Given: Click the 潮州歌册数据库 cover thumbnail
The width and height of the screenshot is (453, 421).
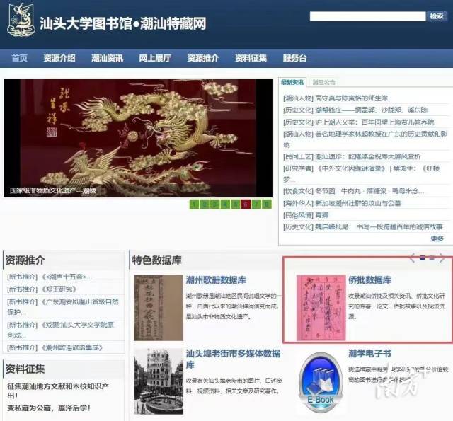Looking at the screenshot, I should tap(159, 308).
